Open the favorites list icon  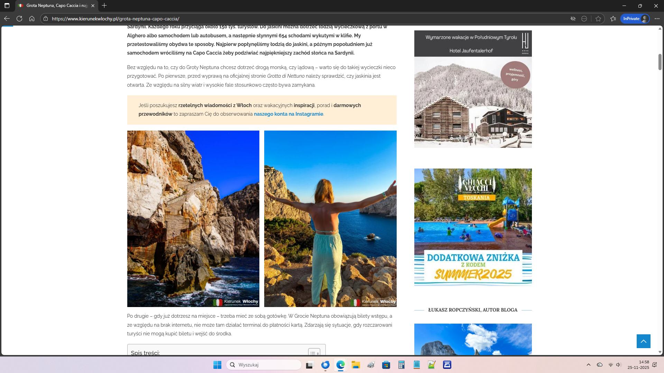613,19
